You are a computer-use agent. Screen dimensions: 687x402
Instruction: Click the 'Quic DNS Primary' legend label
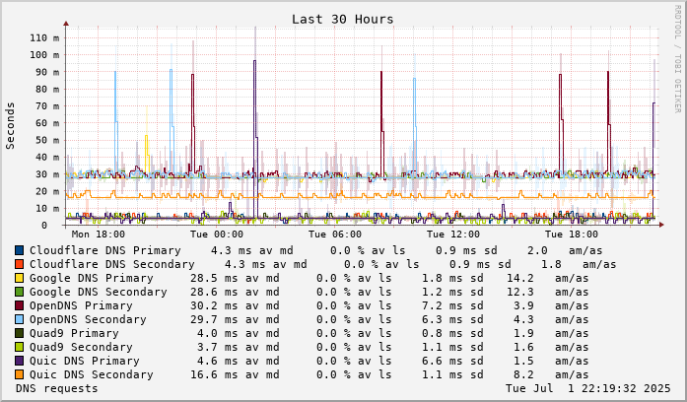pyautogui.click(x=85, y=361)
